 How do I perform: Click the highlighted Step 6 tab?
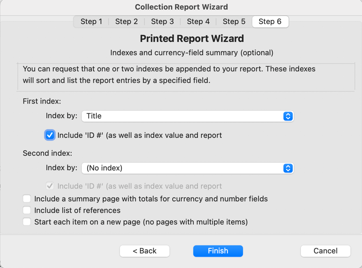270,21
